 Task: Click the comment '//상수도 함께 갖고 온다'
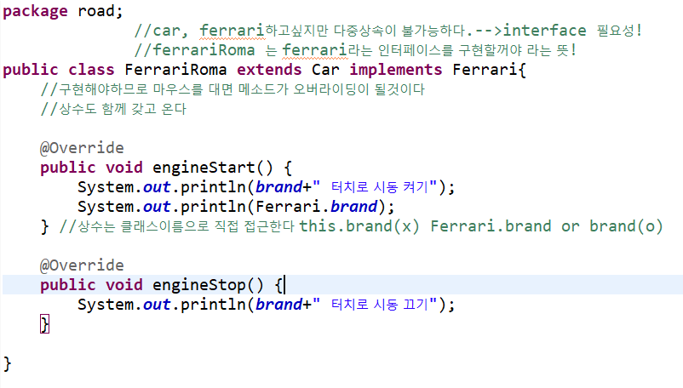tap(113, 109)
